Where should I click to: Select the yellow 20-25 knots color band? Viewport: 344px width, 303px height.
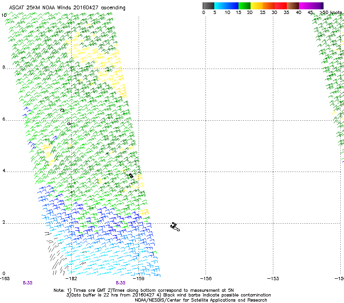click(x=257, y=6)
